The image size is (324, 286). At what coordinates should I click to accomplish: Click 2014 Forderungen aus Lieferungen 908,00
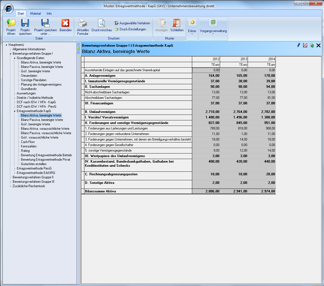pyautogui.click(x=262, y=128)
